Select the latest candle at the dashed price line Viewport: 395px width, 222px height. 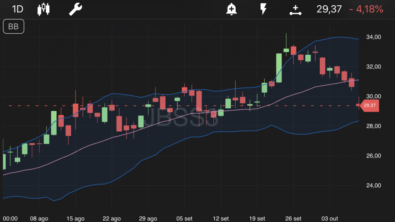click(358, 104)
